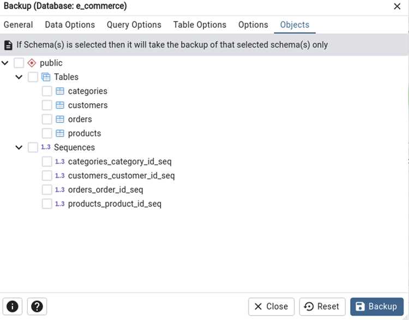Collapse the Sequences tree node
The height and width of the screenshot is (320, 409).
pyautogui.click(x=19, y=147)
